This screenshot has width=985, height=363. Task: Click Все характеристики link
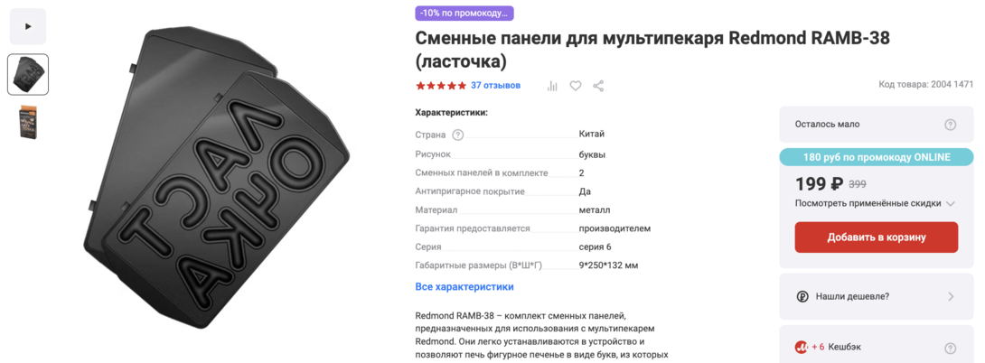(x=464, y=287)
